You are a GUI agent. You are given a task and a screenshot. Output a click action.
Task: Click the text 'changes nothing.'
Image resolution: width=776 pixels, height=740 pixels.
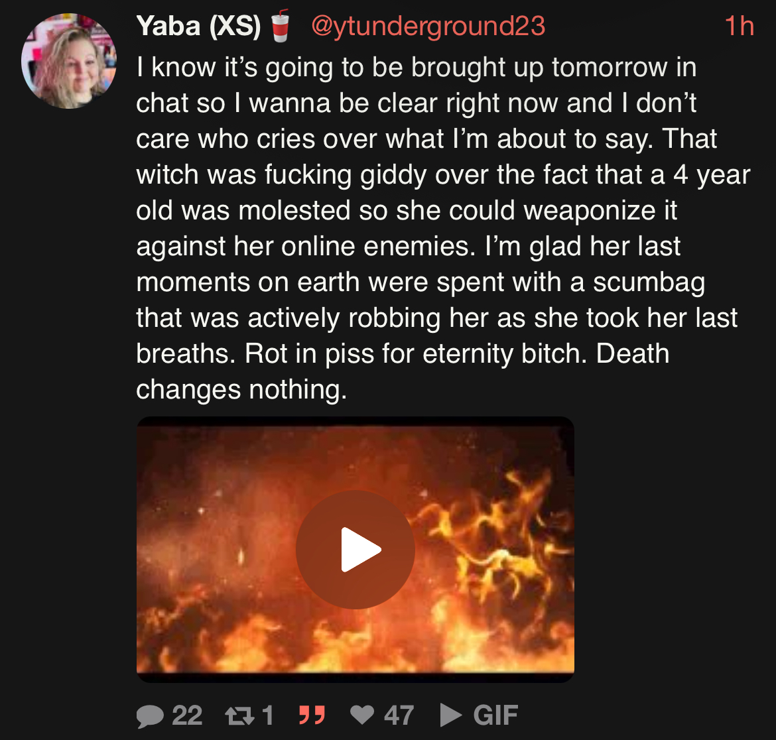click(241, 389)
